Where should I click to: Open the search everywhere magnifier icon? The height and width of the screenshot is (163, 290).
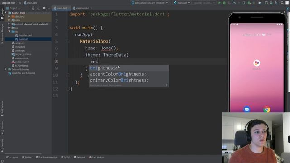point(282,3)
